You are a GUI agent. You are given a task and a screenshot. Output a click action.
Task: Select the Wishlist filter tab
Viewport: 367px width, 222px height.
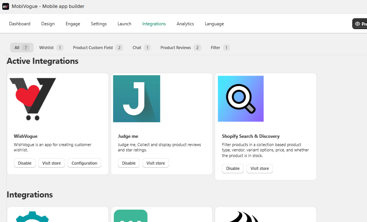(51, 48)
